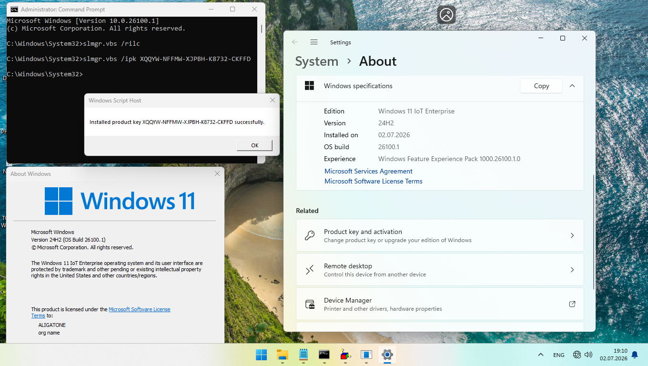The image size is (648, 366).
Task: Maximize the Settings window
Action: [563, 38]
